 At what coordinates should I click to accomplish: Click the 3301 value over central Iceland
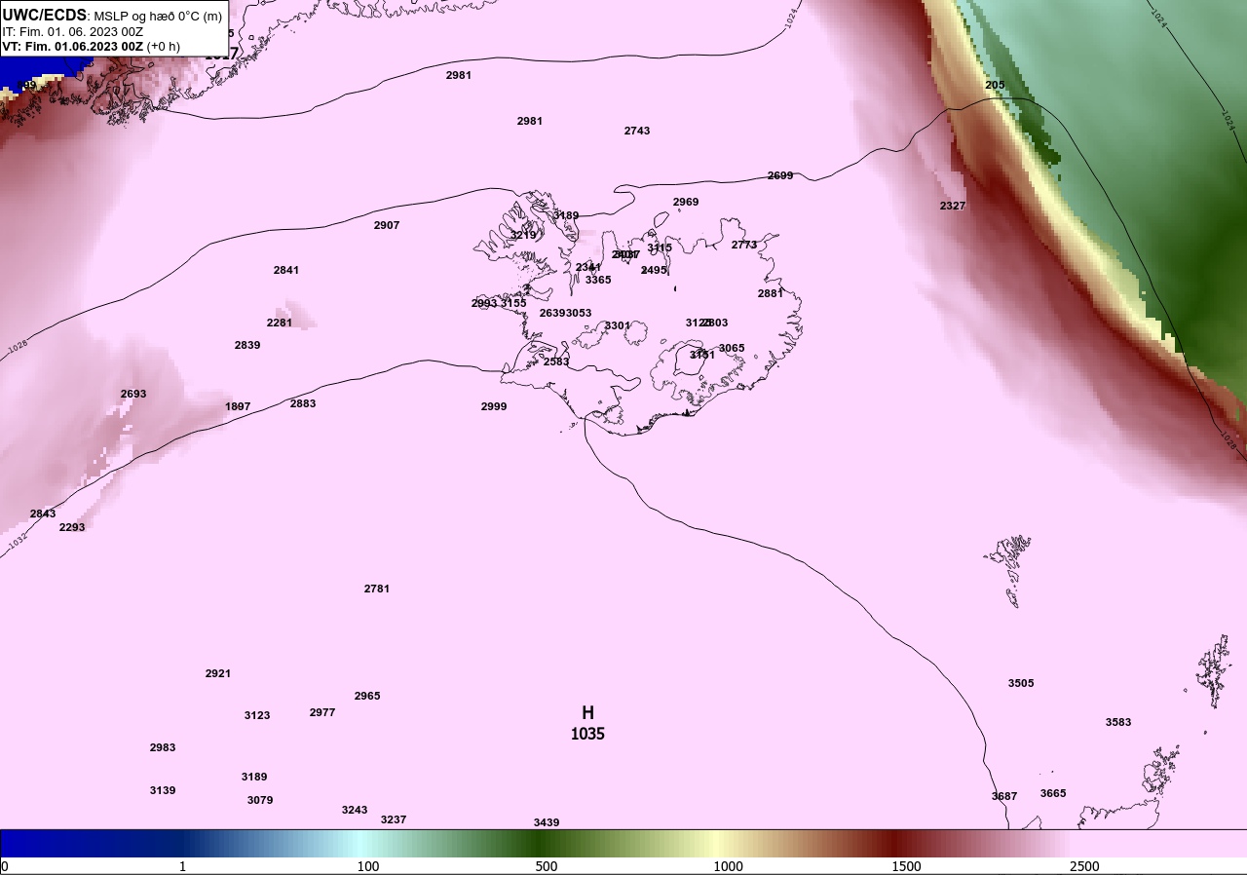point(618,325)
